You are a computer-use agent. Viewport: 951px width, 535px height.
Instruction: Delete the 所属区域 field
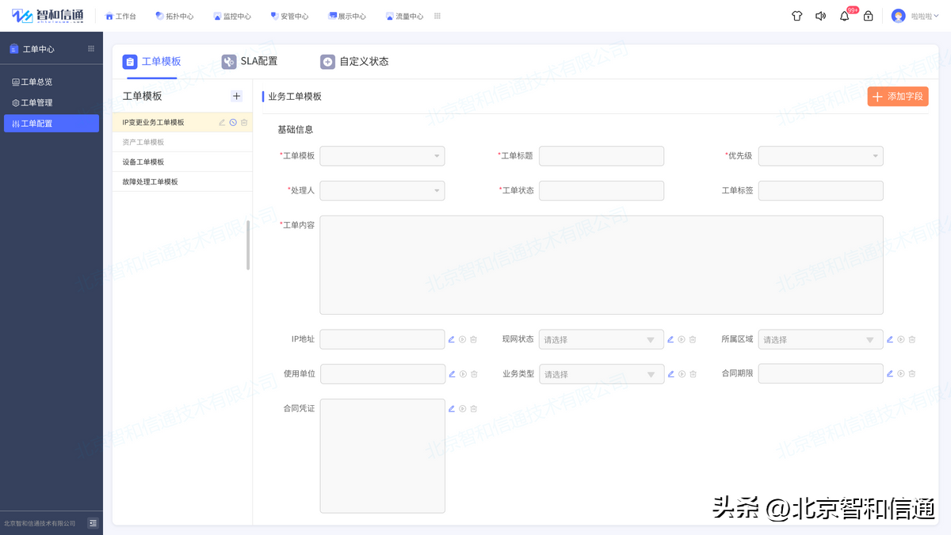[x=912, y=339]
